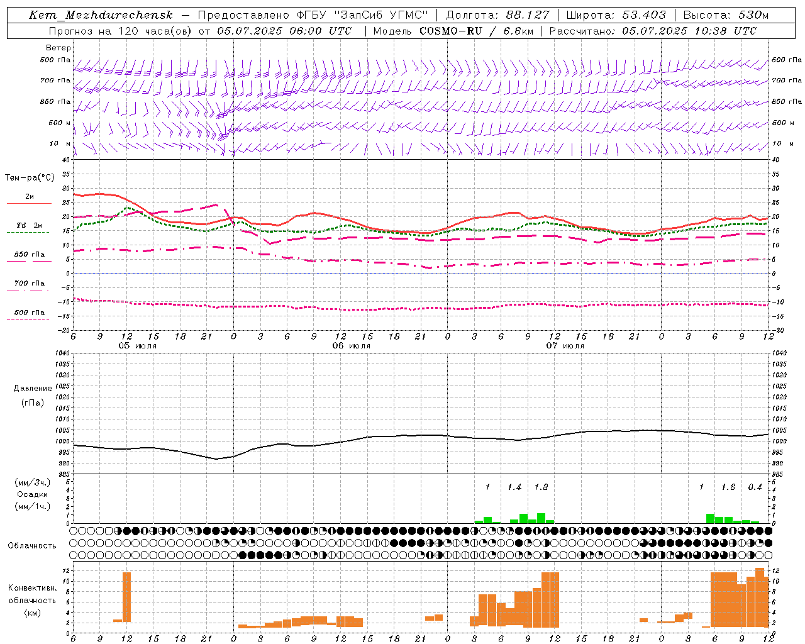Select the (мм/3ч.) precipitation unit label

[32, 482]
